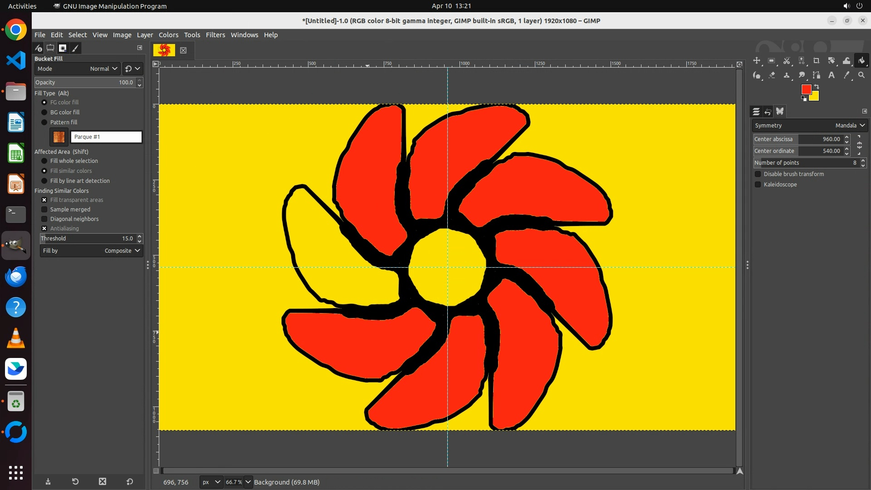Open the Filters menu
The image size is (871, 490).
[215, 35]
